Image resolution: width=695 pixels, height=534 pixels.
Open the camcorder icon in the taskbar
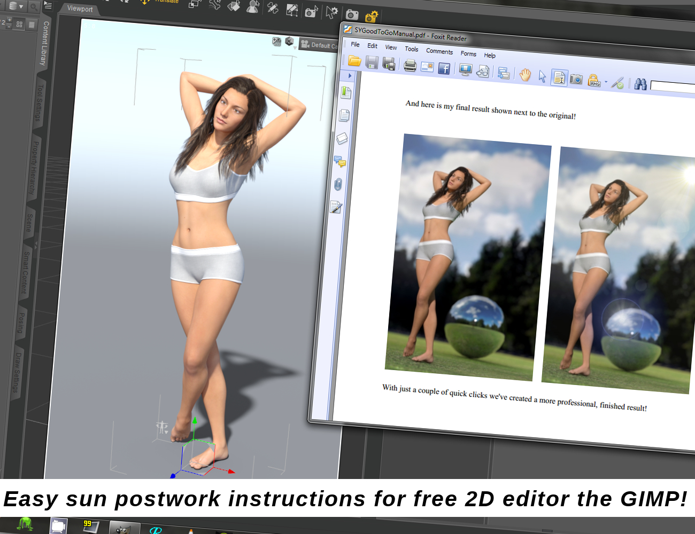[58, 526]
